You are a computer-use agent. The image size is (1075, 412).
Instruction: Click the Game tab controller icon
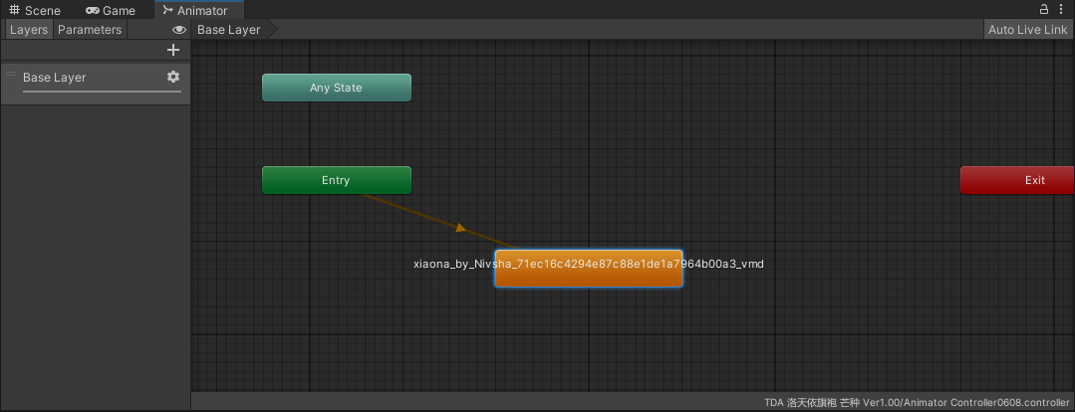[93, 10]
